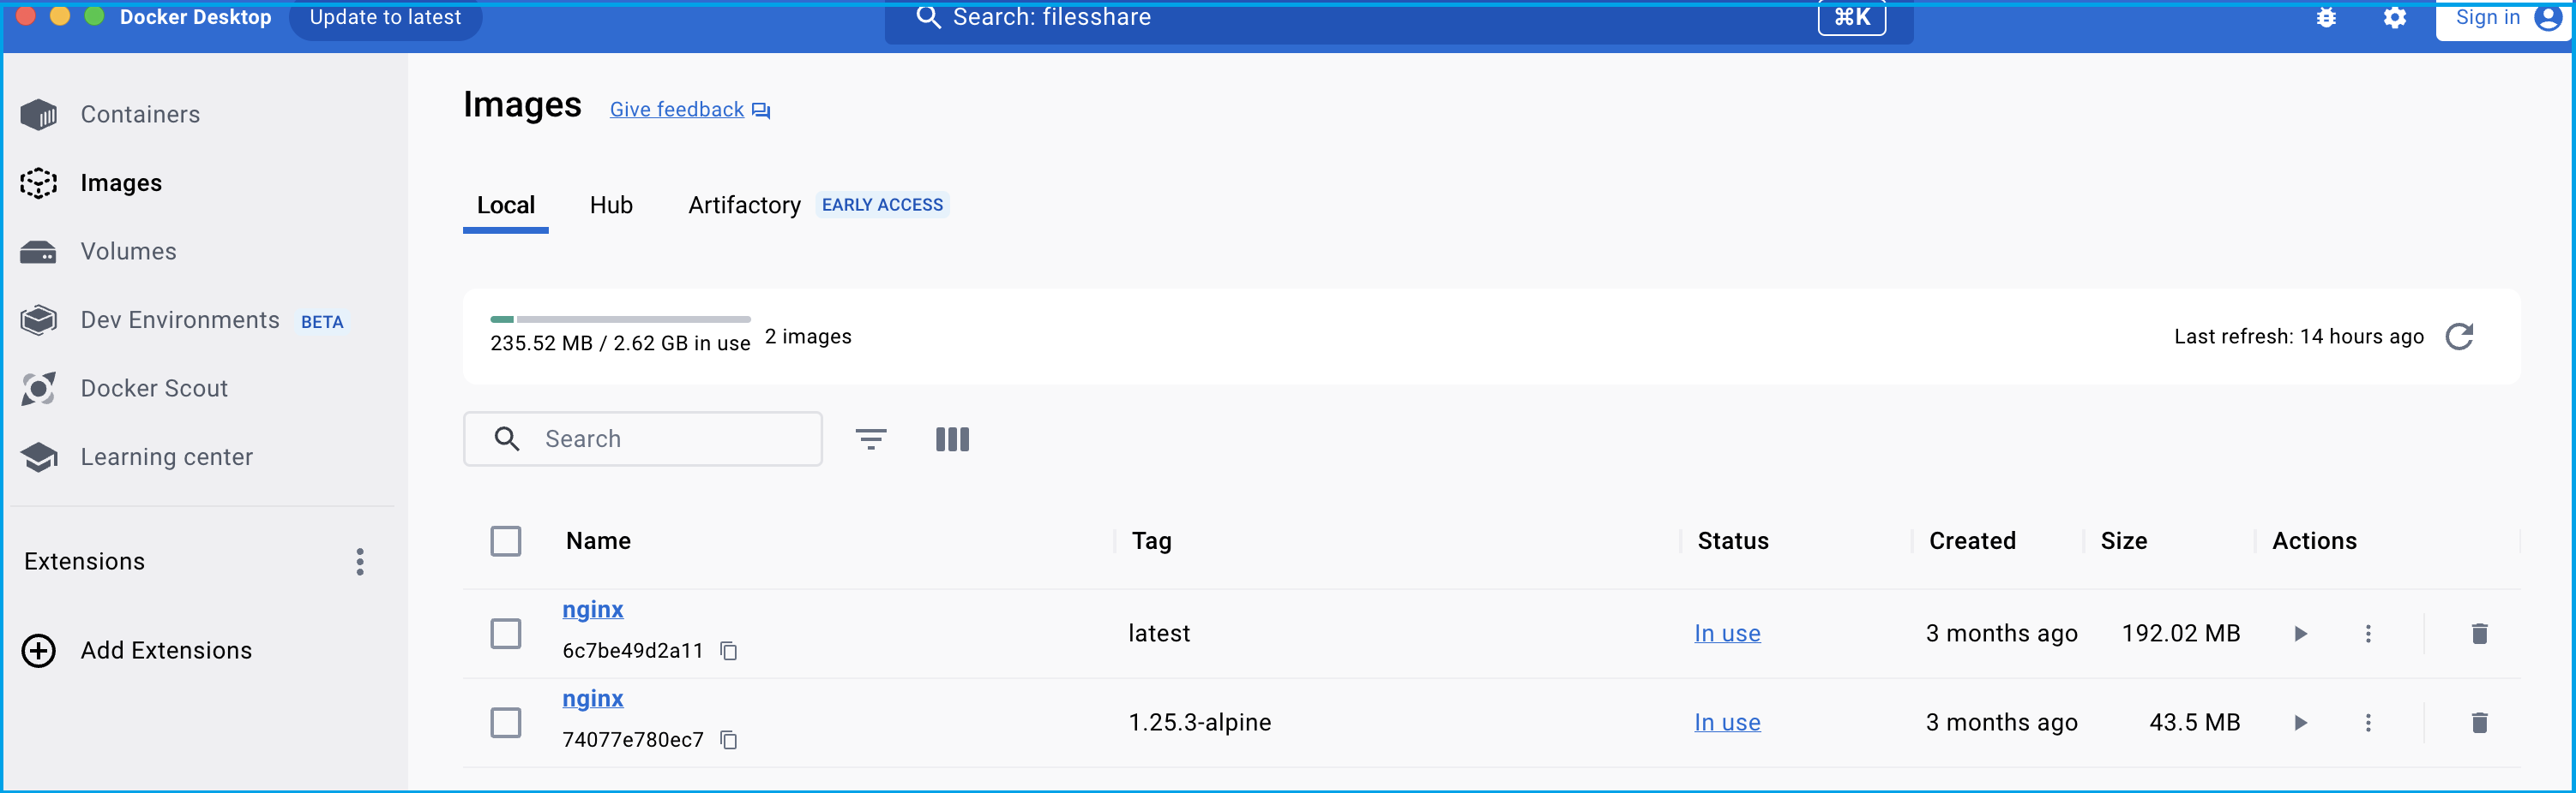
Task: Open Docker Scout in the sidebar
Action: click(154, 389)
